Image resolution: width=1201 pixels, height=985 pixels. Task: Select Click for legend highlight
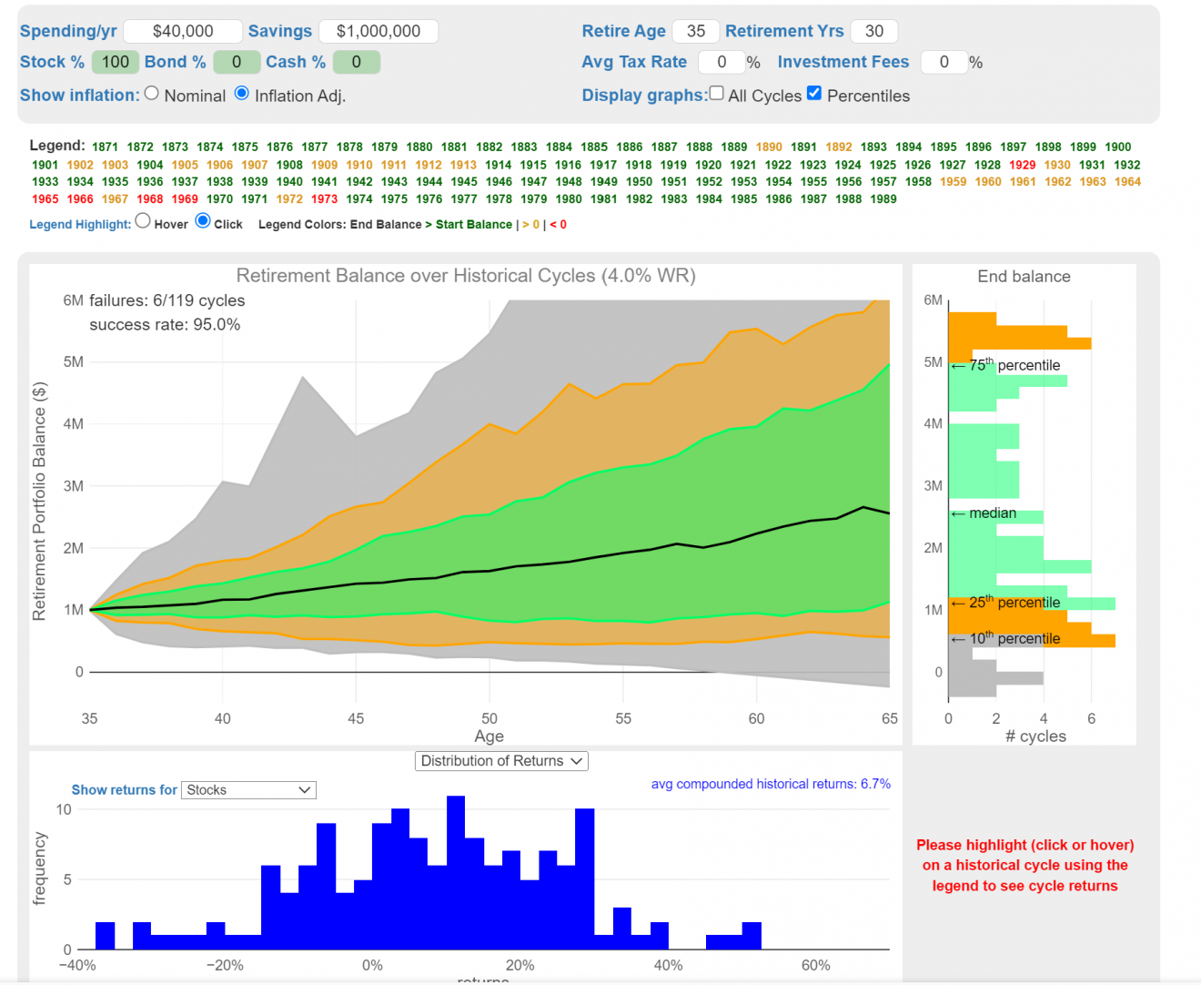[203, 221]
